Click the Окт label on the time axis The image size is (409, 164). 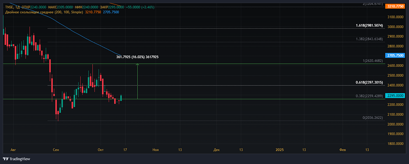point(101,150)
